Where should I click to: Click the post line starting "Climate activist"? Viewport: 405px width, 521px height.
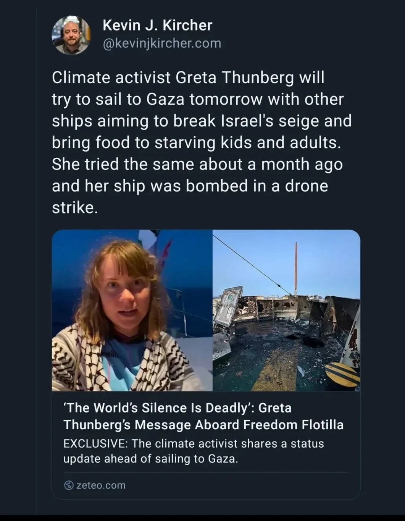(x=188, y=77)
